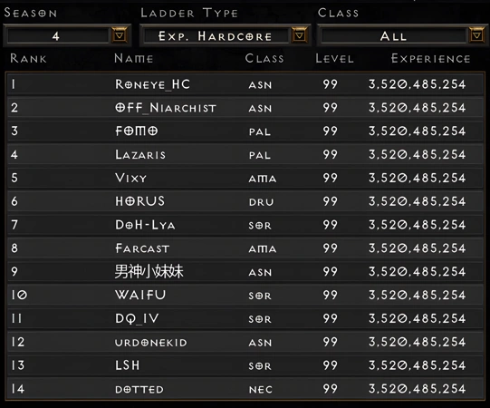The height and width of the screenshot is (408, 490).
Task: Select rank 6 player Horus
Action: point(245,201)
